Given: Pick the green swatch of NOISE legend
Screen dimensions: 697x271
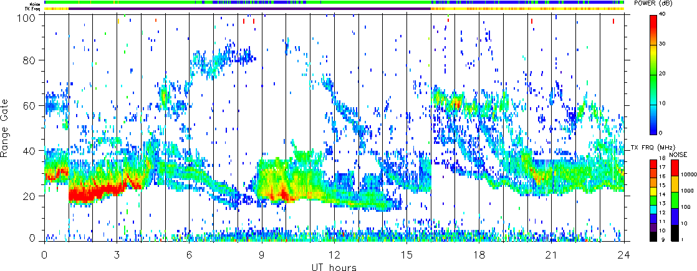Looking at the screenshot, I should (x=675, y=200).
